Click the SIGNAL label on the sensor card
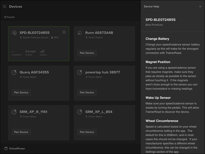Viewport: 205px width, 154px height. [43, 55]
